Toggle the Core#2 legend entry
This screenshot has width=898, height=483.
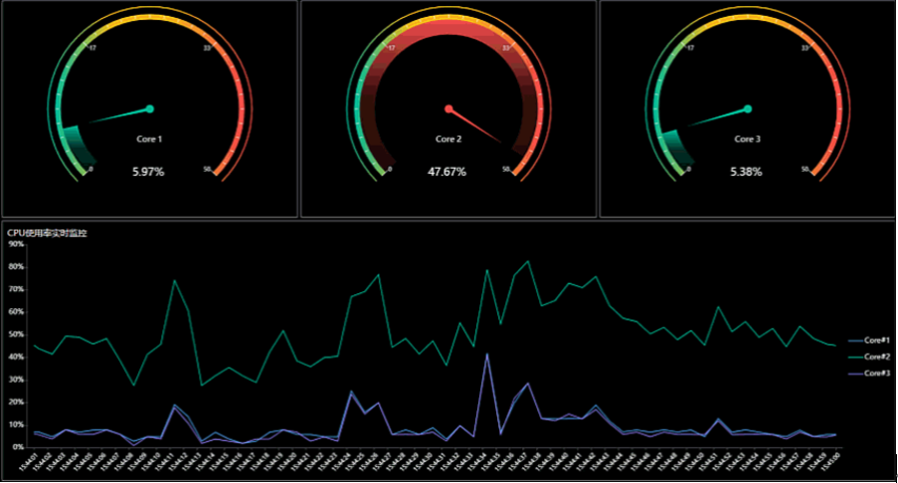pyautogui.click(x=869, y=357)
